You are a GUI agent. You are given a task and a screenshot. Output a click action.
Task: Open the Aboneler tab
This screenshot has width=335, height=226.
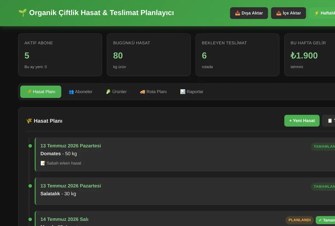[80, 92]
